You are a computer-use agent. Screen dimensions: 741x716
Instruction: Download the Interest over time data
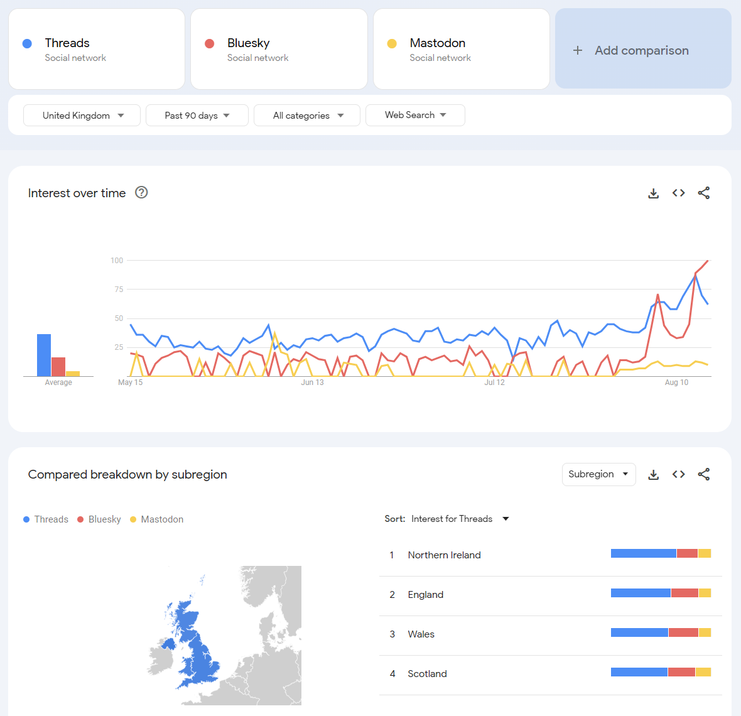(x=653, y=193)
